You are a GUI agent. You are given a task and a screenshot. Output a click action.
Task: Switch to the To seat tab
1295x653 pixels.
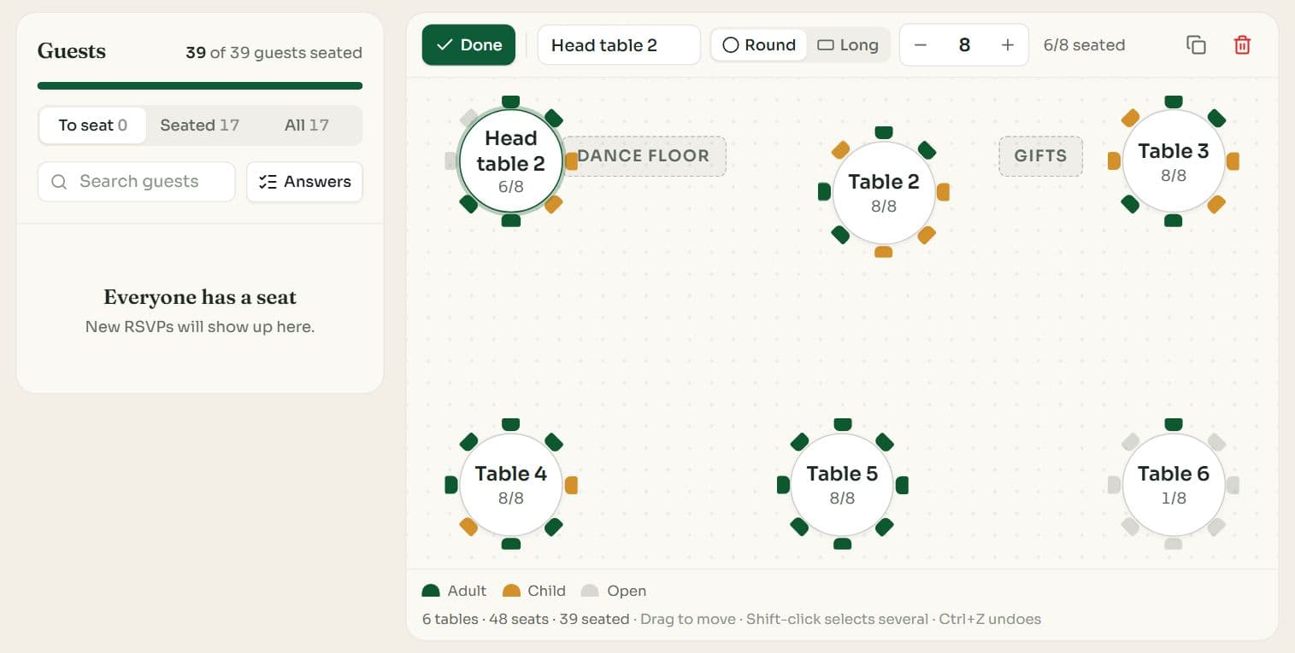[x=92, y=125]
